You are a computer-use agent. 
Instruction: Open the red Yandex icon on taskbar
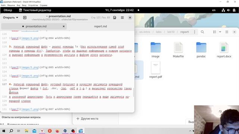[x=50, y=131]
